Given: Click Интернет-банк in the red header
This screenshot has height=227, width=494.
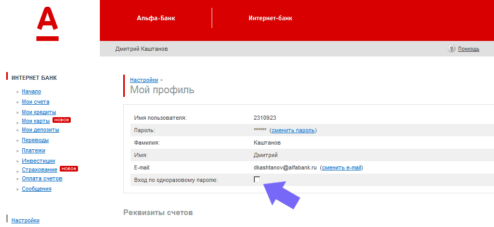Looking at the screenshot, I should click(270, 18).
